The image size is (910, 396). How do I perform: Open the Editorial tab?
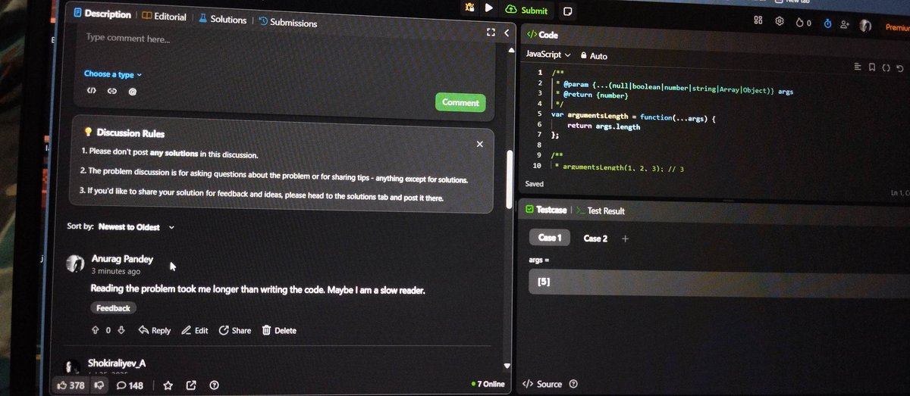tap(165, 16)
